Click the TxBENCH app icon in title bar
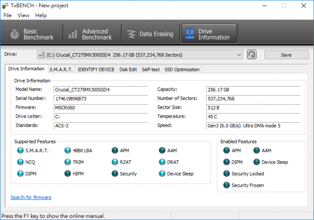This screenshot has height=220, width=314. pos(5,6)
